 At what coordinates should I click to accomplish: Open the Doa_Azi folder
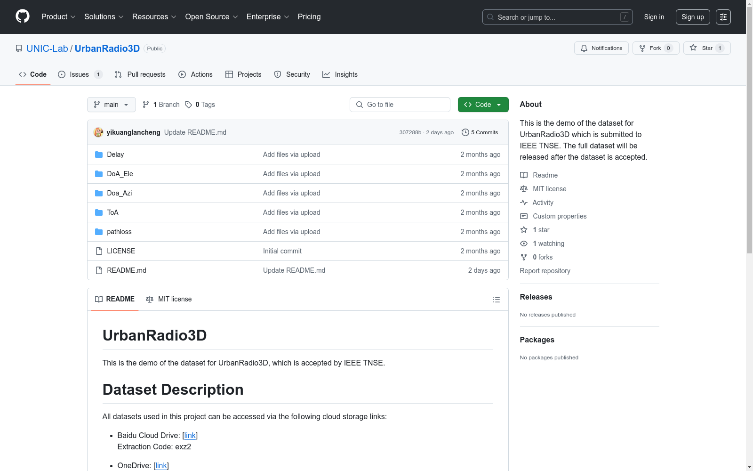[120, 193]
